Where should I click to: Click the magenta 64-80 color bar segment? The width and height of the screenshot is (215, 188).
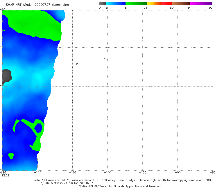point(201,3)
